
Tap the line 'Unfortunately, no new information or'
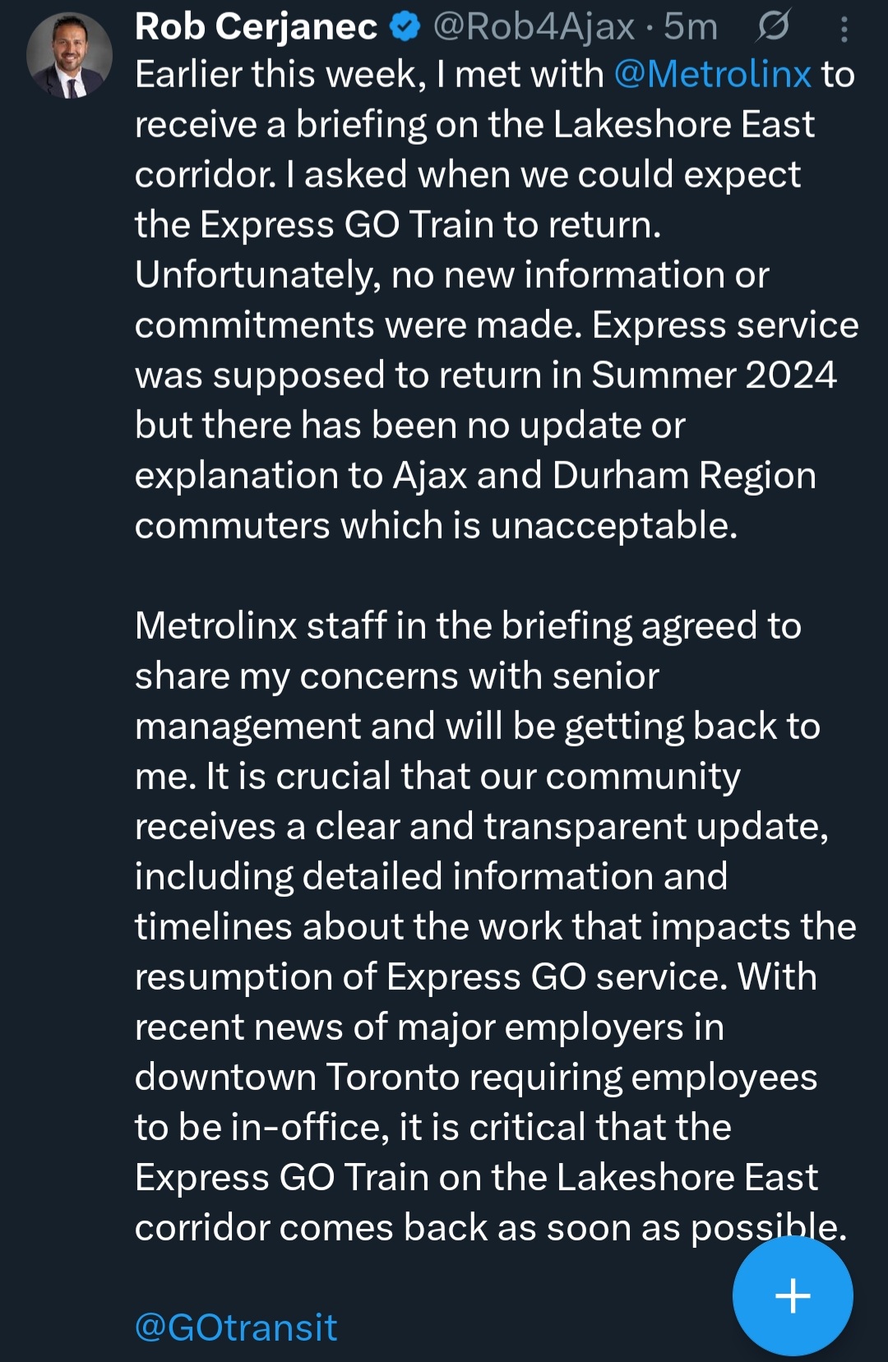[451, 275]
